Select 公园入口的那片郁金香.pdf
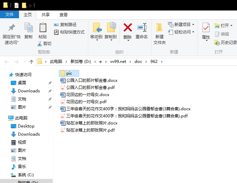 click(x=88, y=87)
